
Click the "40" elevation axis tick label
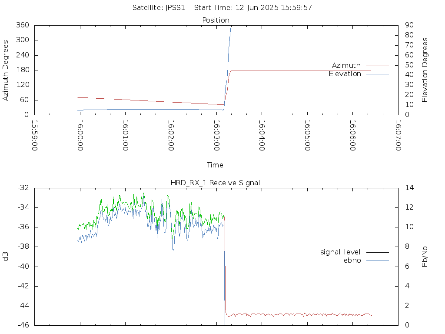pyautogui.click(x=409, y=75)
